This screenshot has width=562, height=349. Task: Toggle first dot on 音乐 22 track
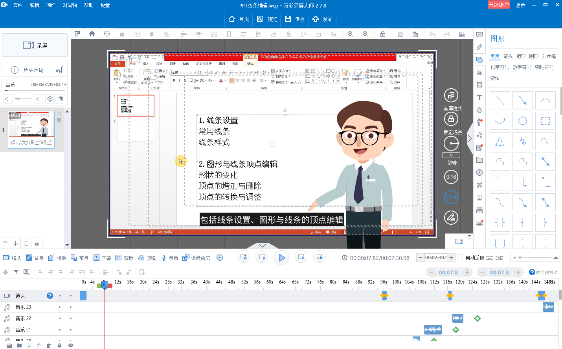tap(60, 318)
